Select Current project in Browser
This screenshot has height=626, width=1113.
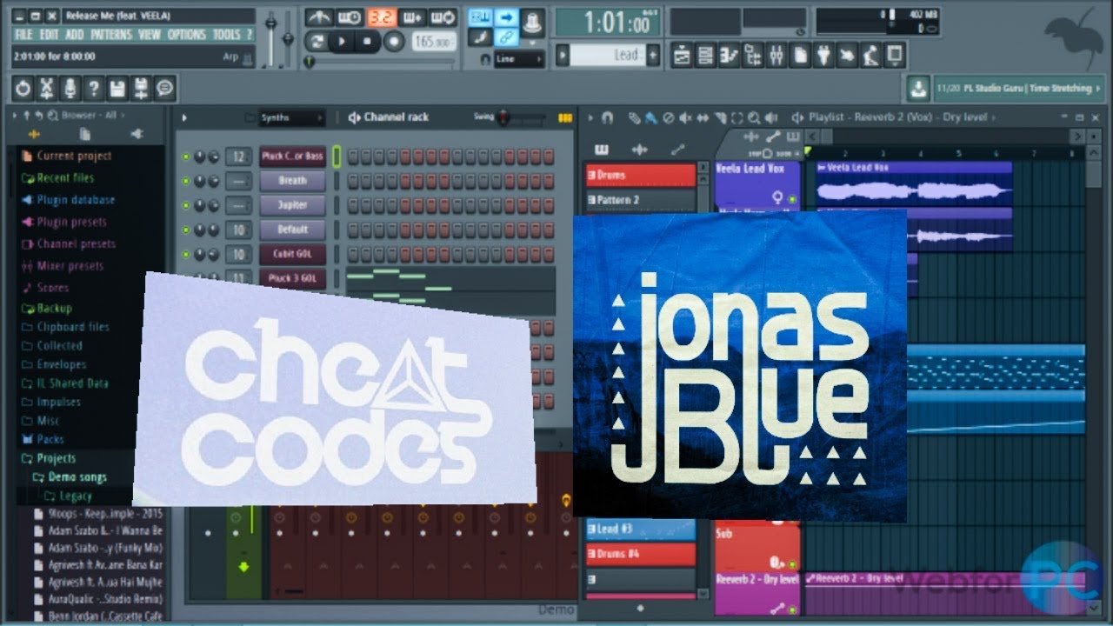[x=74, y=156]
